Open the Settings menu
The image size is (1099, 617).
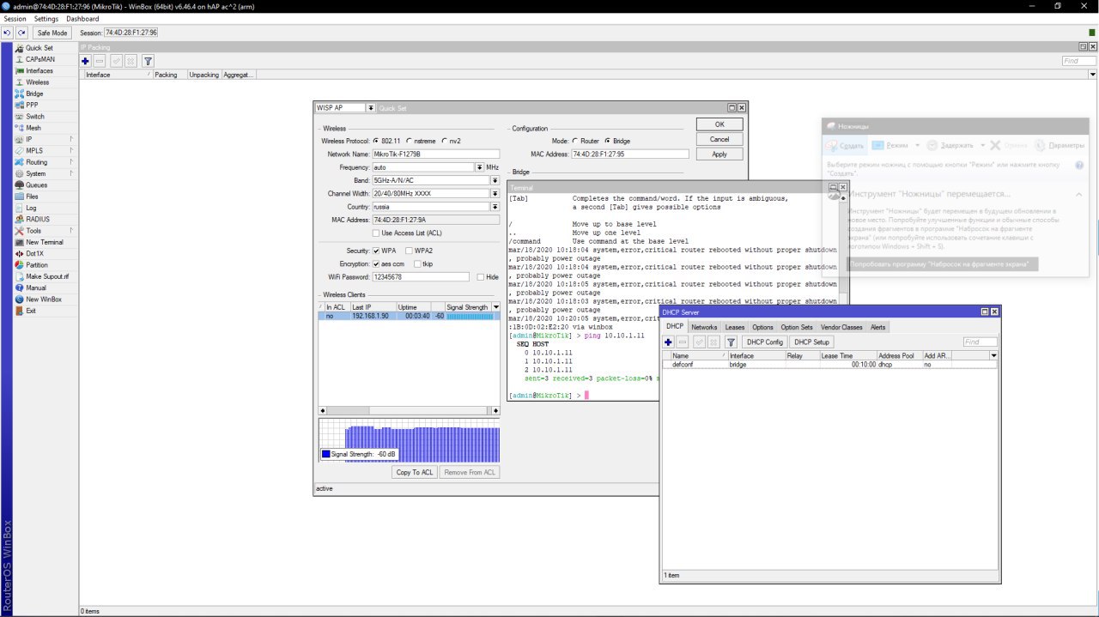pyautogui.click(x=46, y=19)
